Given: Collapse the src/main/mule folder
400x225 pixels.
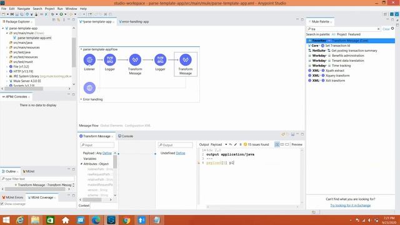Looking at the screenshot, I should [x=7, y=33].
